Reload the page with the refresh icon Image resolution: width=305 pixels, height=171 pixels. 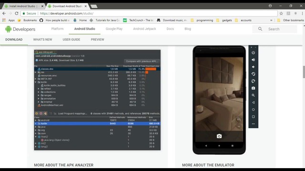[17, 13]
